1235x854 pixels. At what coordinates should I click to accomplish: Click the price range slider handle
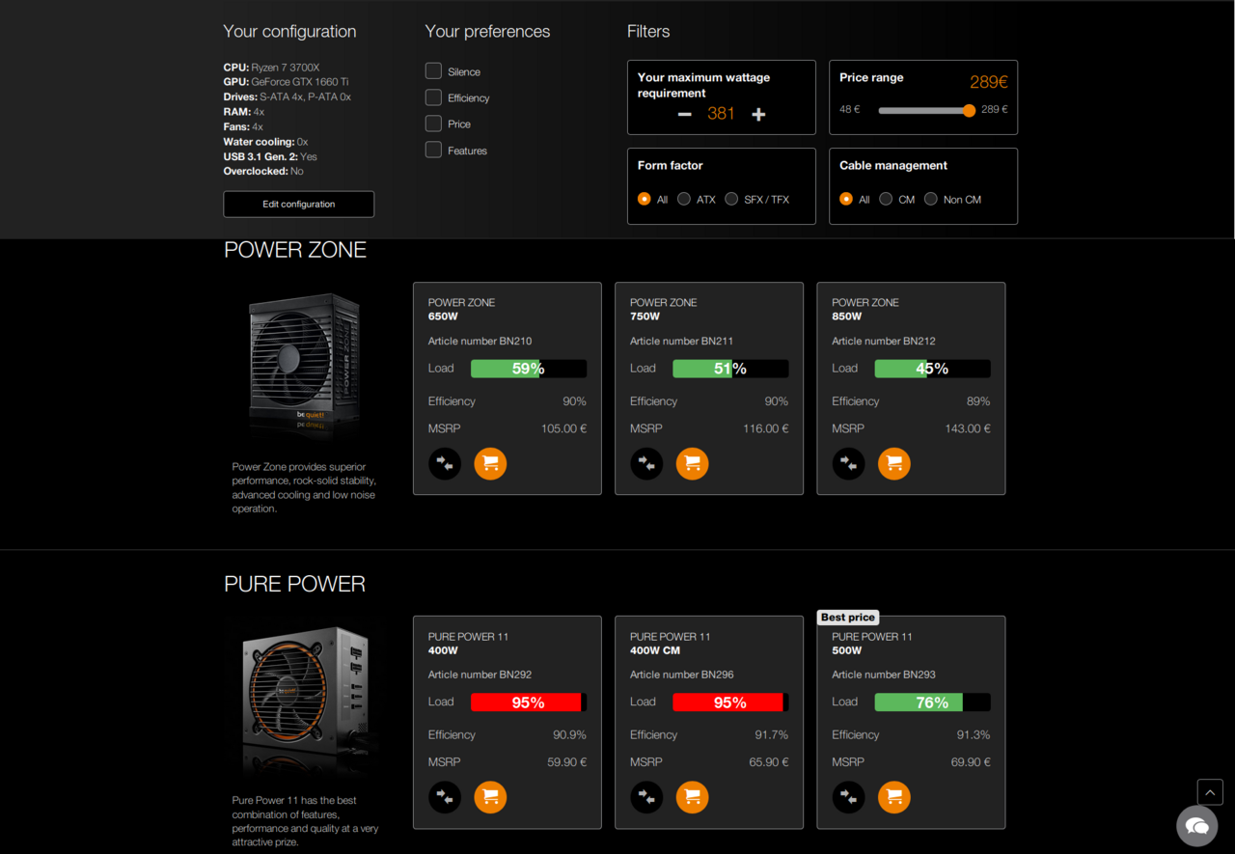pos(969,110)
